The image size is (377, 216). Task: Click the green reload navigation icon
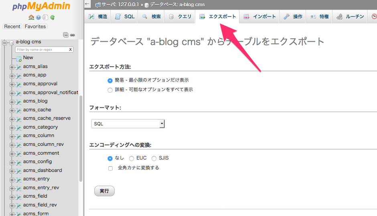point(53,18)
